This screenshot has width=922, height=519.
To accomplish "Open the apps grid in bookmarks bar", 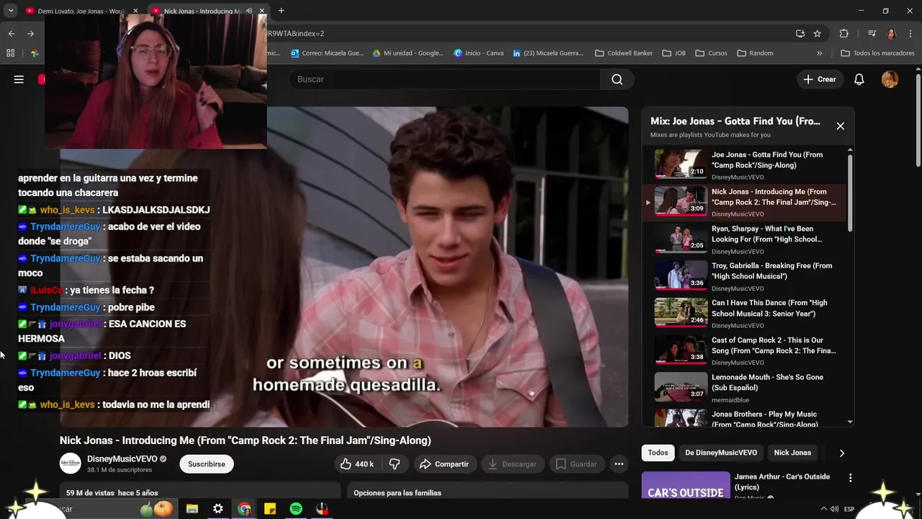I will coord(10,53).
